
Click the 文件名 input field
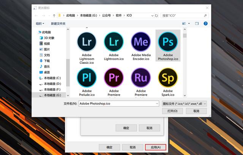click(119, 104)
